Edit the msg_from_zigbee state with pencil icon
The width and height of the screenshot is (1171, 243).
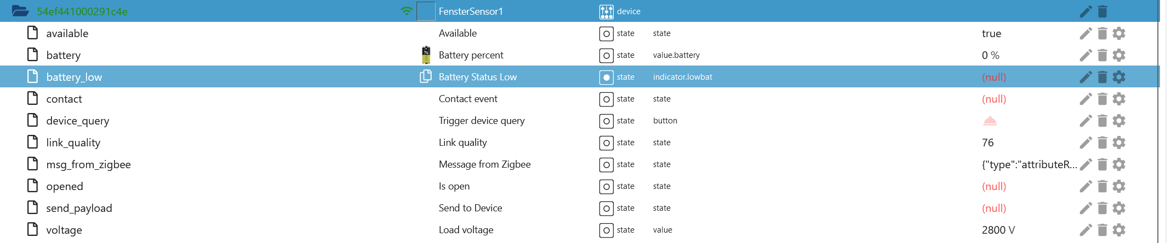(1086, 164)
